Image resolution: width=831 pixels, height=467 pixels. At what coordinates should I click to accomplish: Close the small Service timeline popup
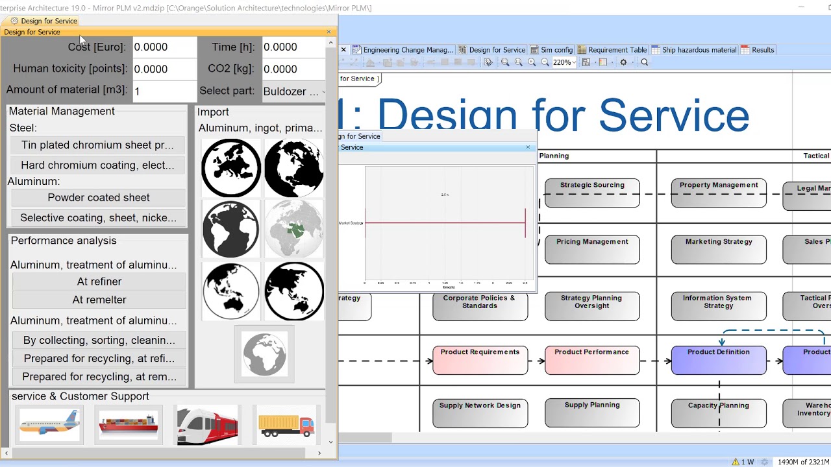[528, 147]
